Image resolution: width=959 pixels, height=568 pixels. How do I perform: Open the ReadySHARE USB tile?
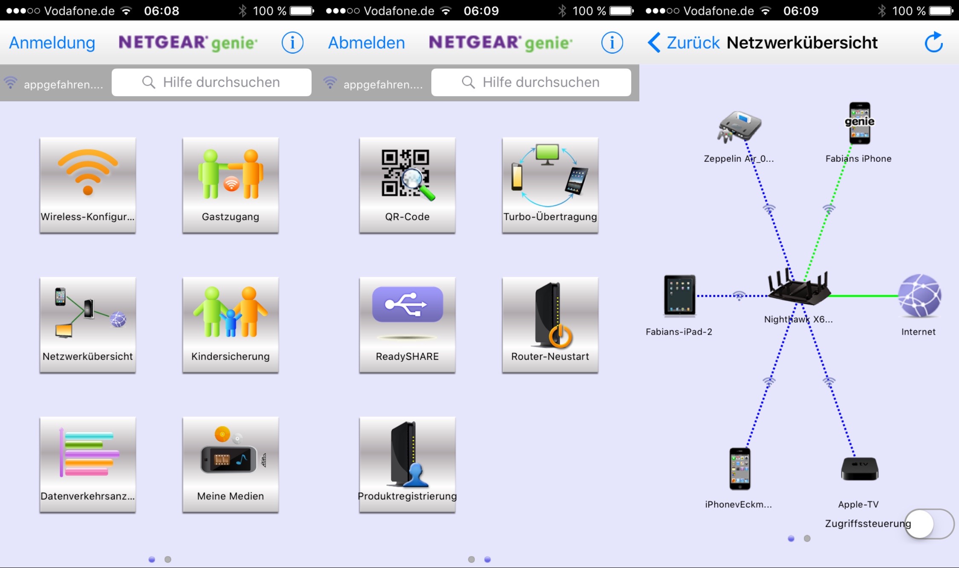pyautogui.click(x=407, y=324)
